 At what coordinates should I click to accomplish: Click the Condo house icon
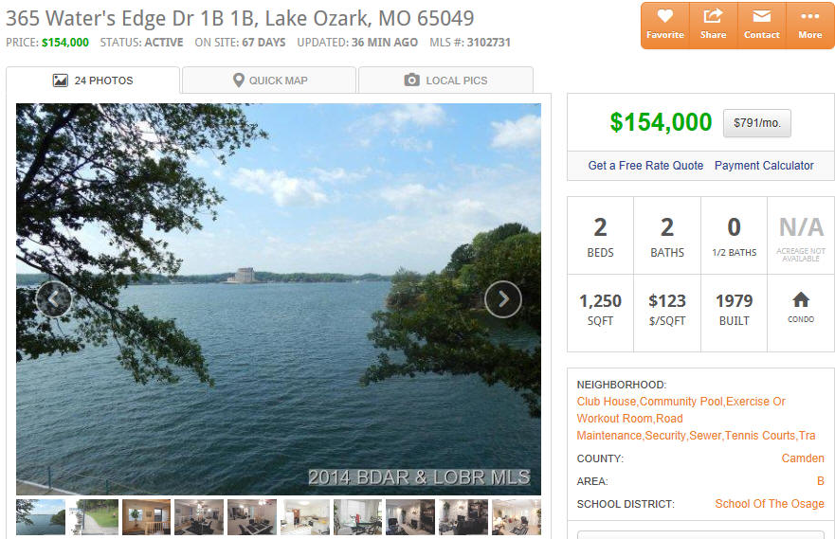(x=800, y=299)
